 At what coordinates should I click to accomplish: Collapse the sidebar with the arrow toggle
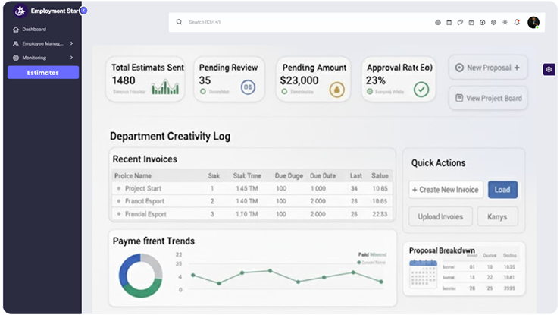83,11
